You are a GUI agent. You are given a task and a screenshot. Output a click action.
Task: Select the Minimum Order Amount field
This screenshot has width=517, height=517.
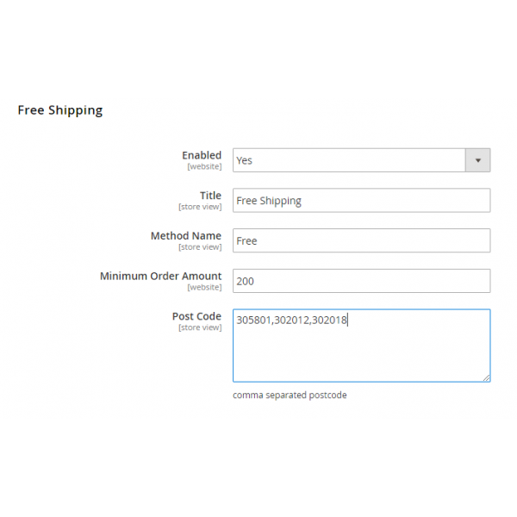tap(361, 281)
